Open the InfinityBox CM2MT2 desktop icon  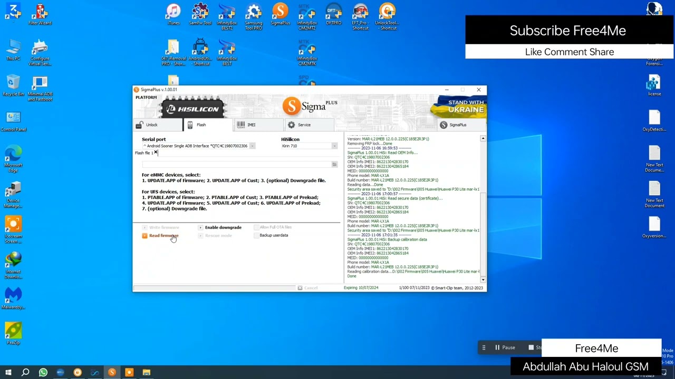pyautogui.click(x=307, y=17)
